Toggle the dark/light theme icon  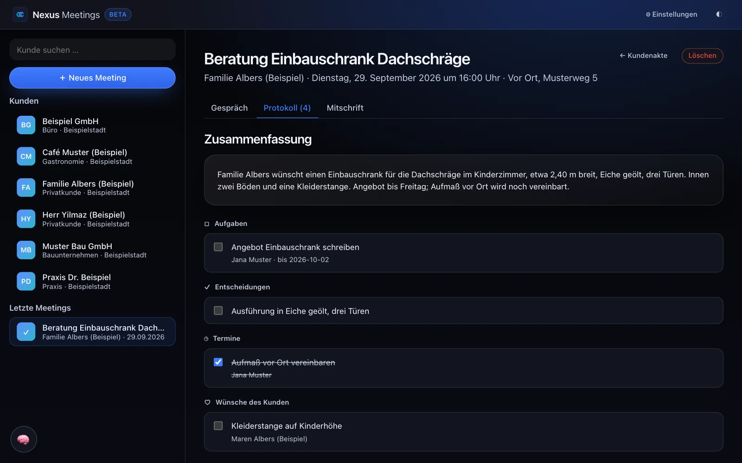[x=719, y=14]
